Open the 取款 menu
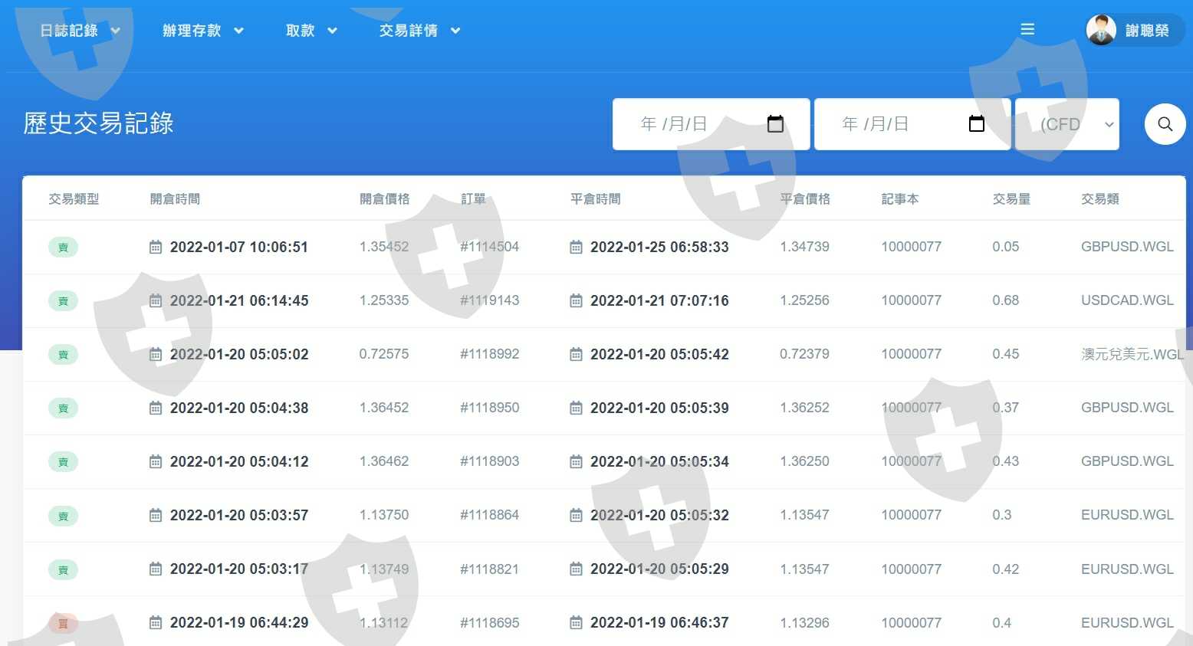Viewport: 1193px width, 646px height. click(311, 31)
